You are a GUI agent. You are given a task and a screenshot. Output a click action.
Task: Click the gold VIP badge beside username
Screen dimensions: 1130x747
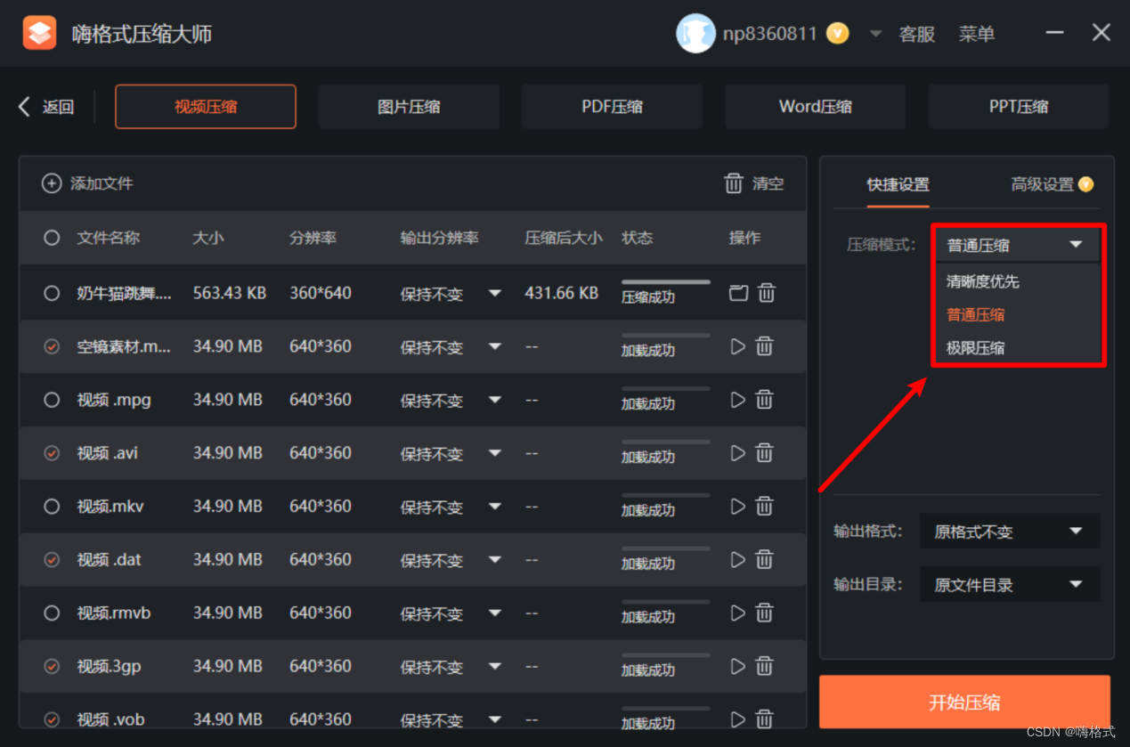(837, 34)
